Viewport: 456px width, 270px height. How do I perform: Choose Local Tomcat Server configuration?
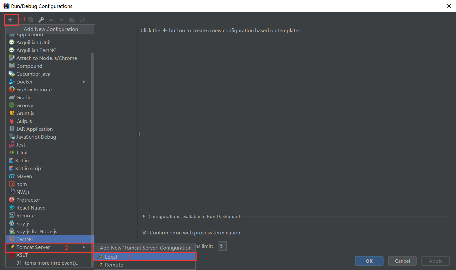click(x=145, y=257)
